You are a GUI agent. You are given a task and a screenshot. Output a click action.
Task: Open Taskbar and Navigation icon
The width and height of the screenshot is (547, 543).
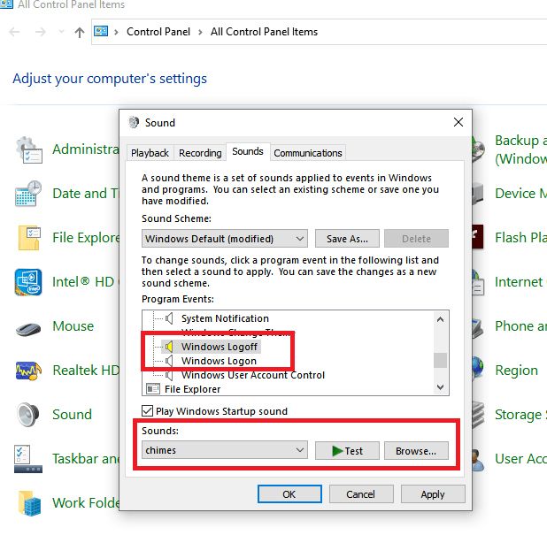pyautogui.click(x=28, y=459)
